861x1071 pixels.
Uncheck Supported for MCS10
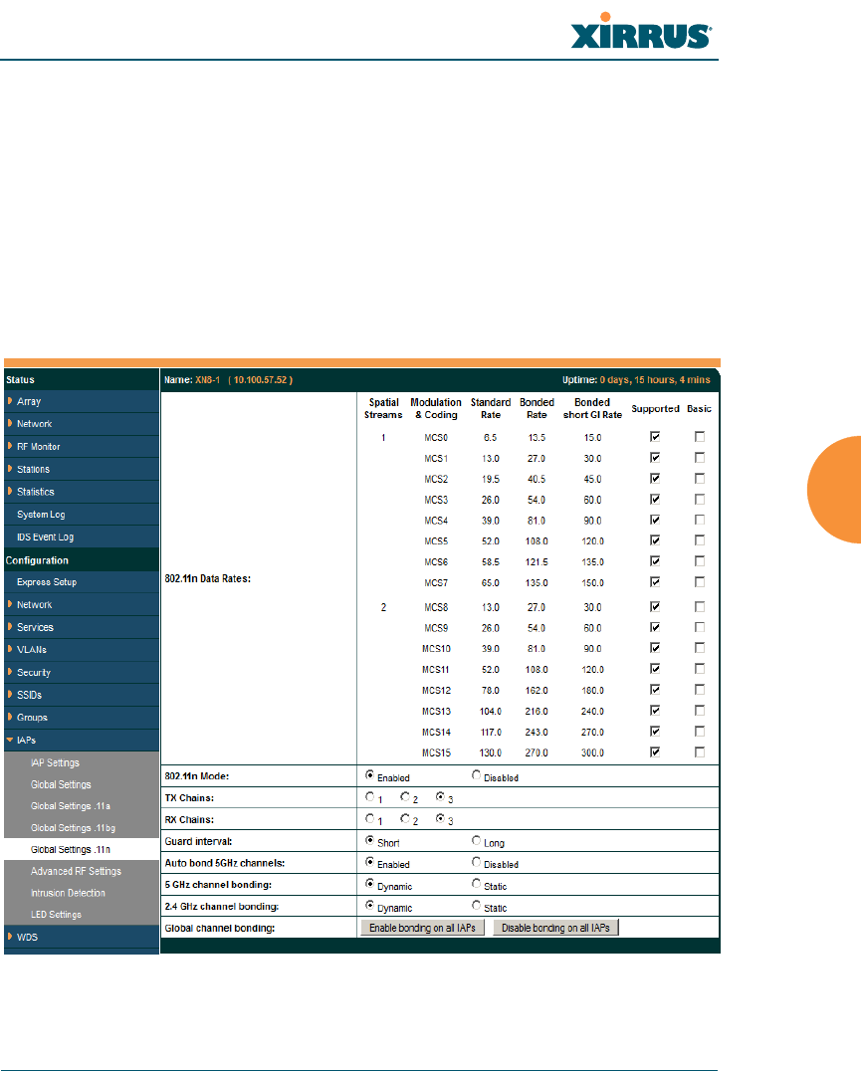pyautogui.click(x=655, y=648)
